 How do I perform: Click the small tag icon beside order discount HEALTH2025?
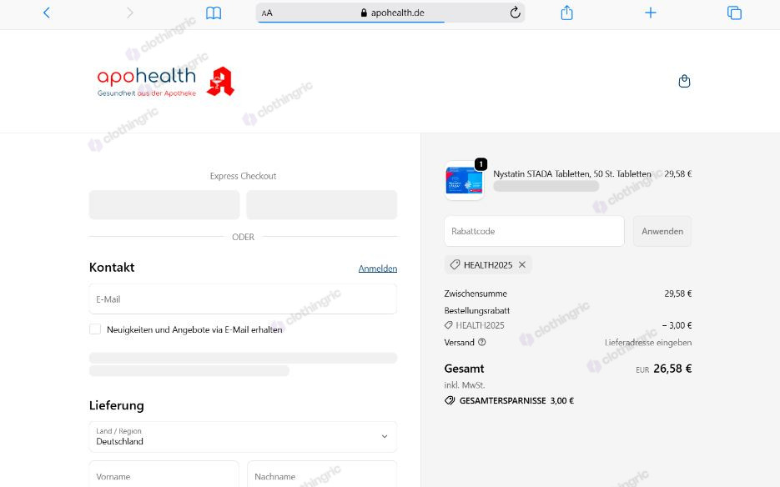(449, 325)
